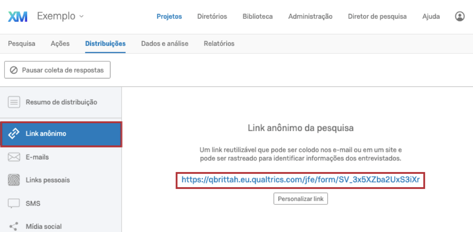Switch to the Ações tab
This screenshot has height=232, width=473.
60,44
